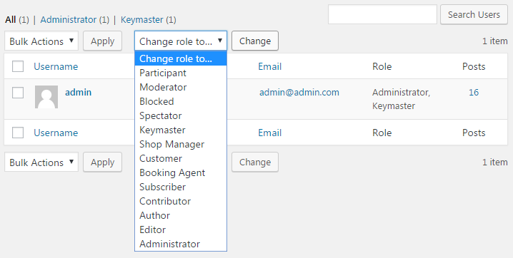
Task: Select Participant from the role list
Action: click(x=181, y=73)
